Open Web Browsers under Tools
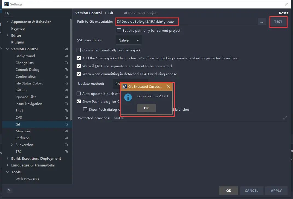 27,179
